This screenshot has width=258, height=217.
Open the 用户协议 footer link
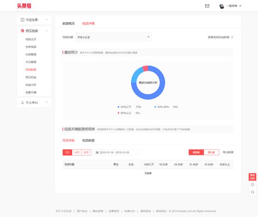(82, 211)
